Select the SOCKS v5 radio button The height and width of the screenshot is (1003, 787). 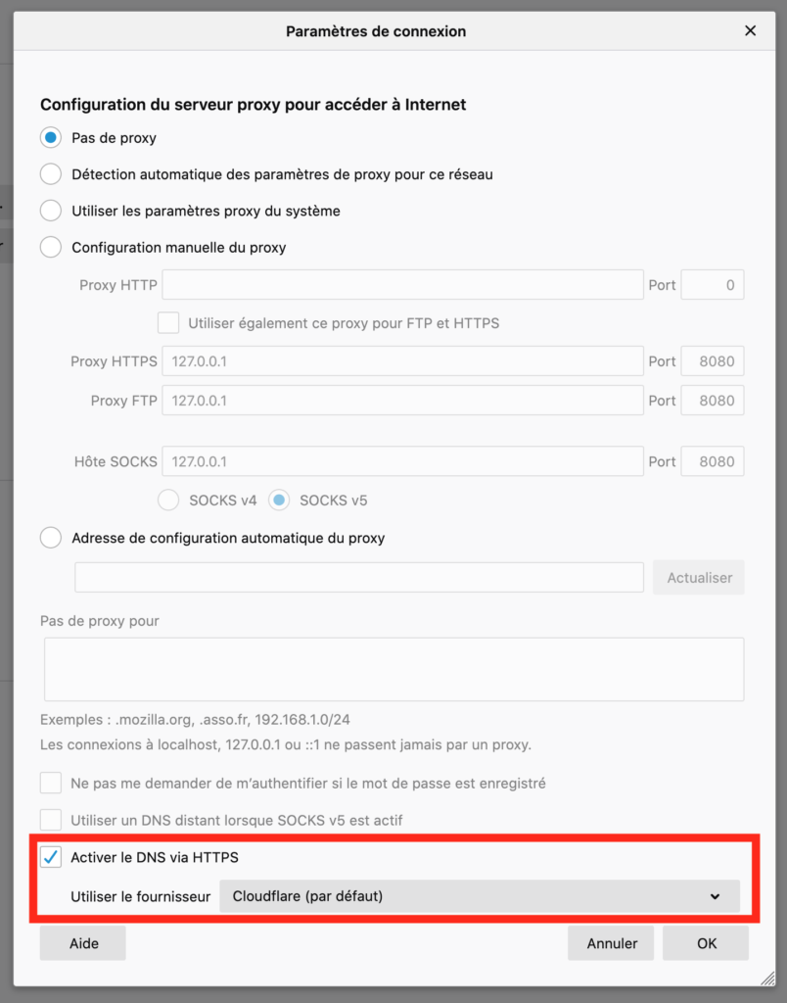pos(280,501)
